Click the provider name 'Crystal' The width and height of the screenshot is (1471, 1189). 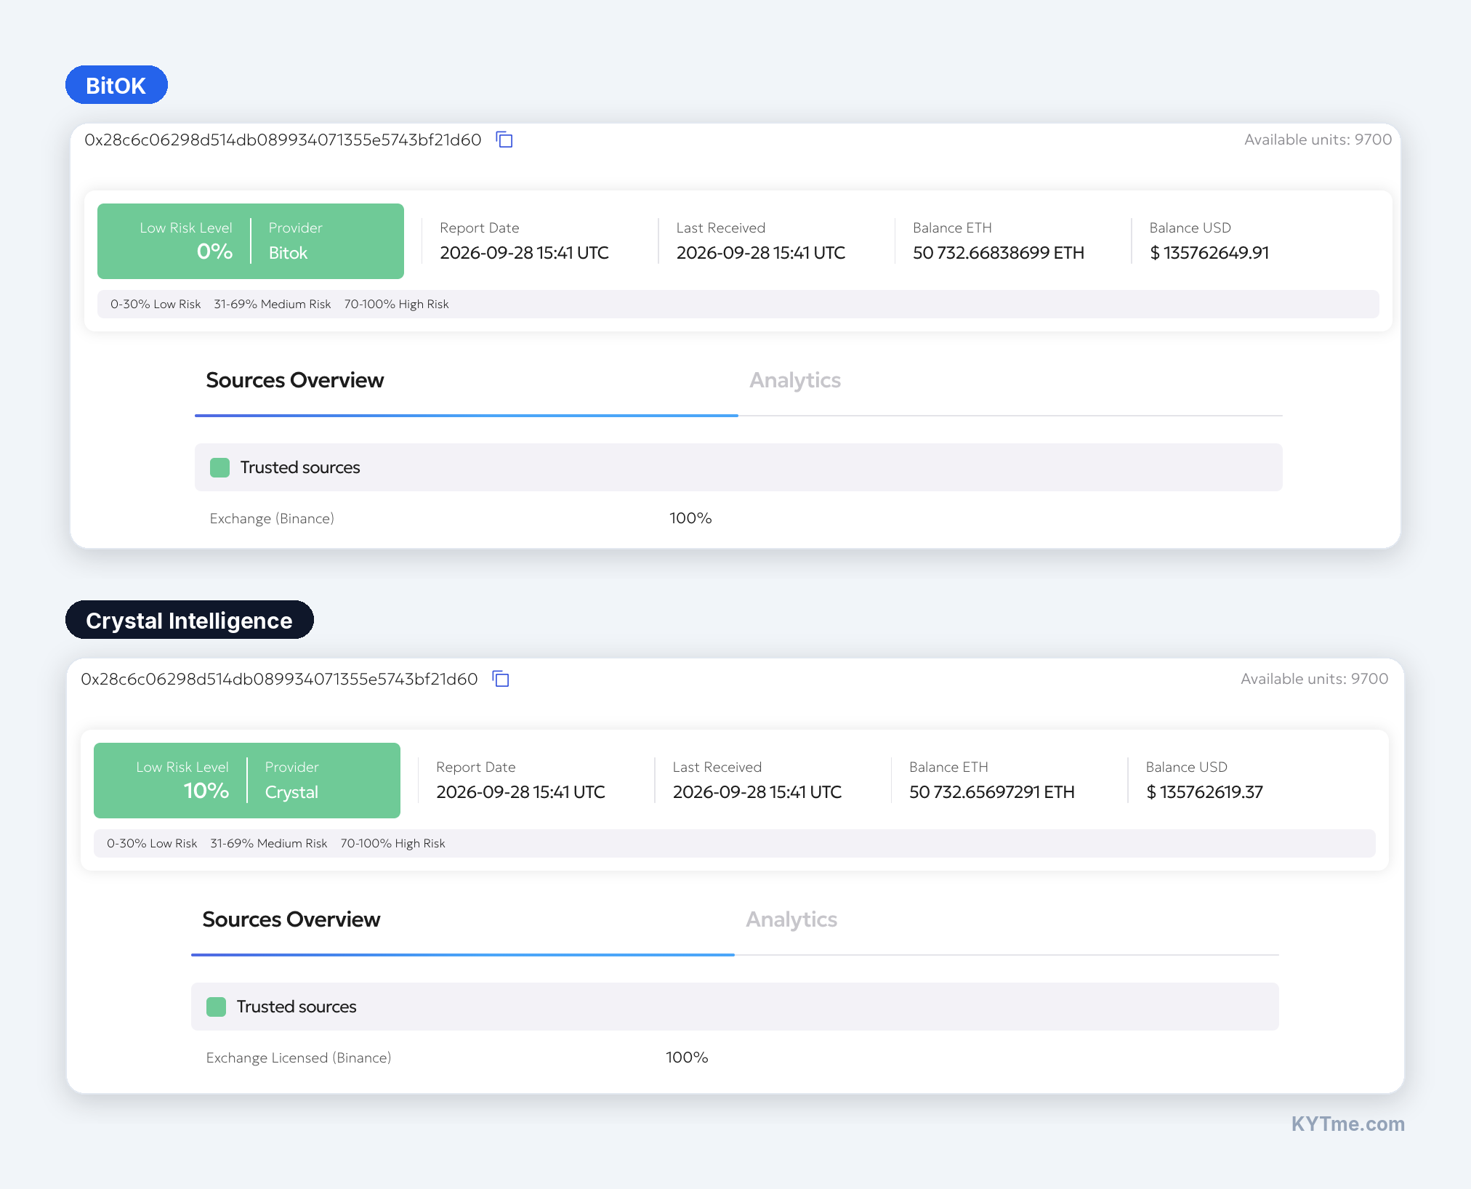291,792
